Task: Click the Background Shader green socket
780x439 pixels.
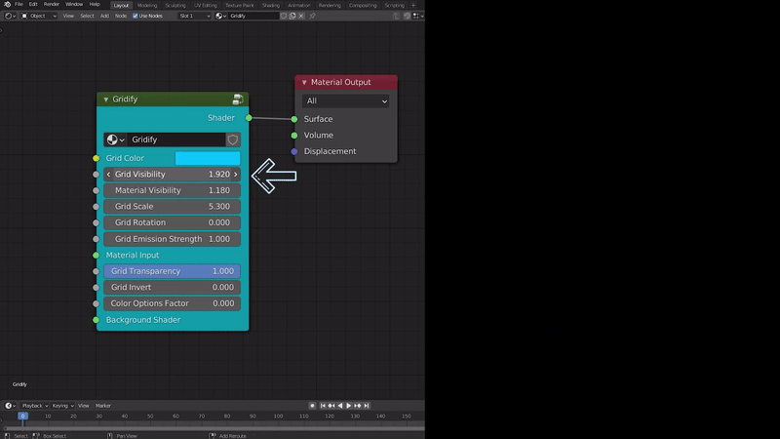Action: (x=96, y=320)
